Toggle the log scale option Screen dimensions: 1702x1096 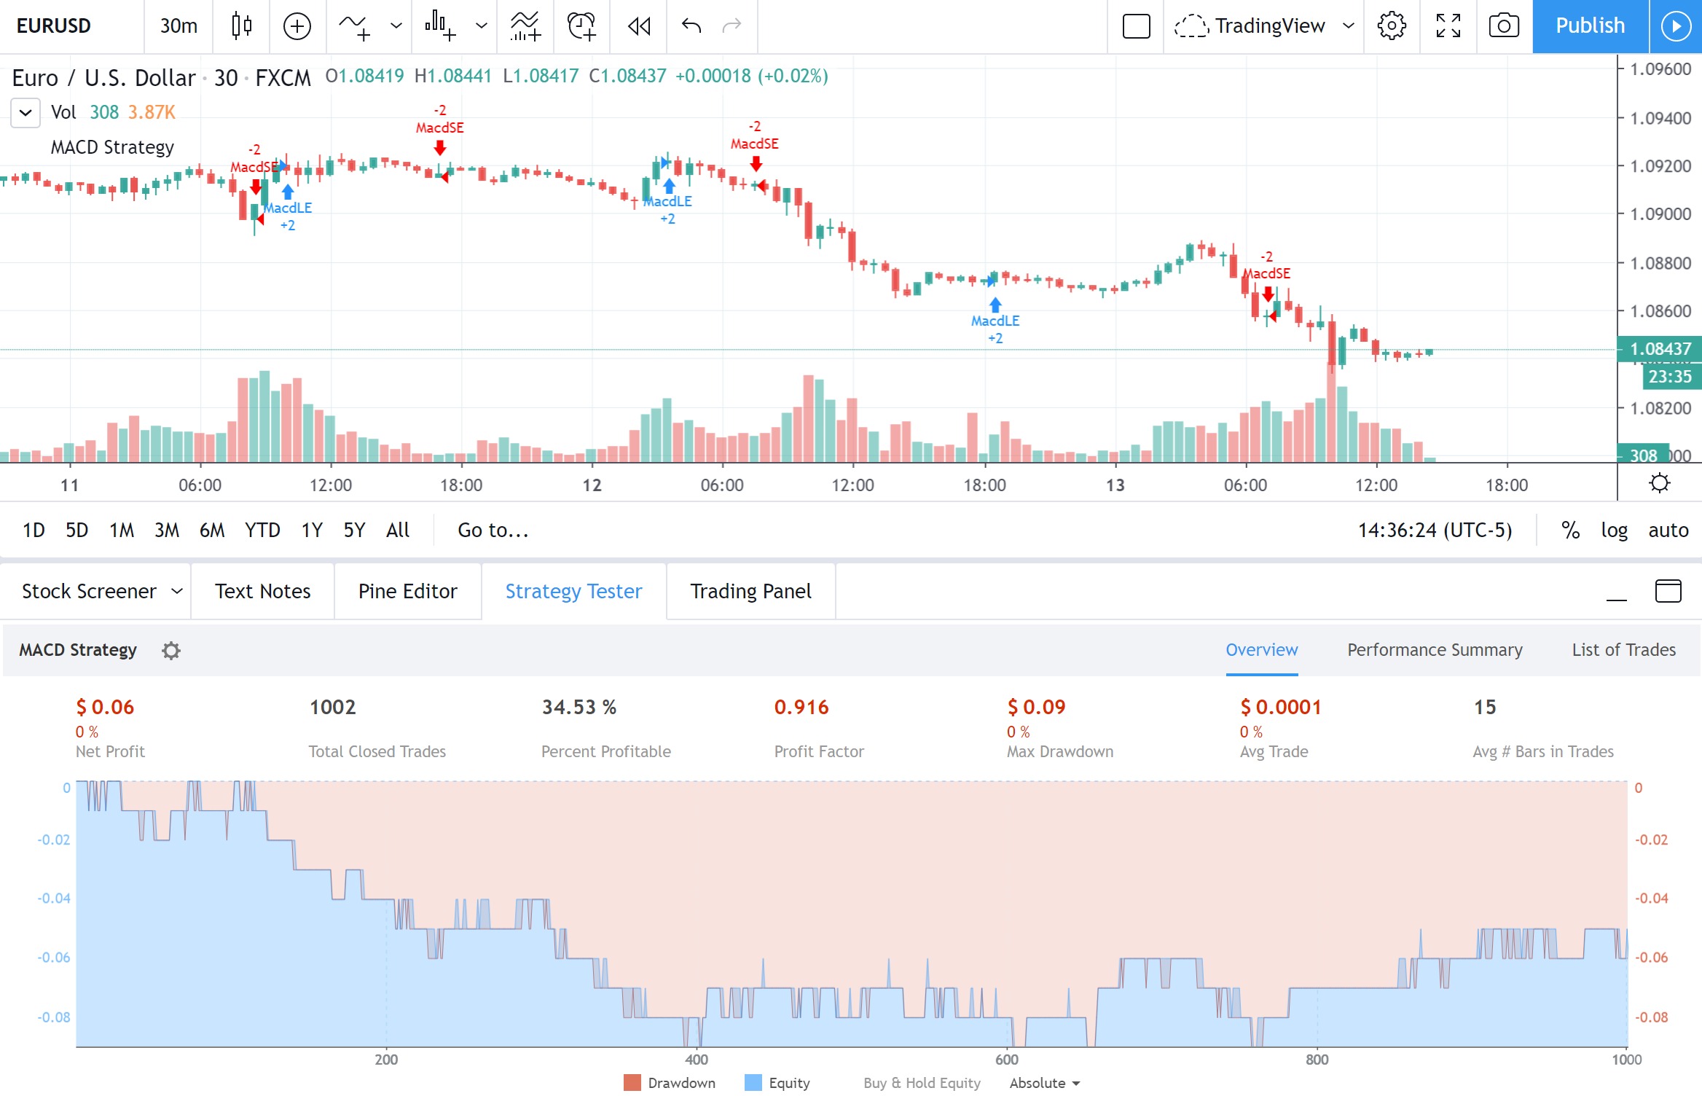point(1614,530)
